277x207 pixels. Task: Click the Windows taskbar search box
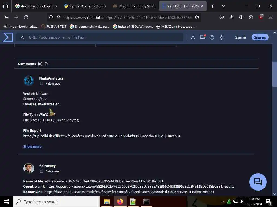pos(56,202)
